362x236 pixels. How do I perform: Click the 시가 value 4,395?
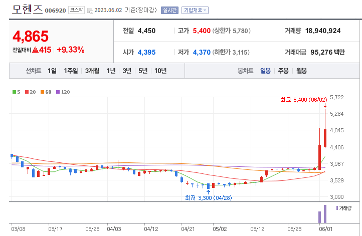coord(146,52)
